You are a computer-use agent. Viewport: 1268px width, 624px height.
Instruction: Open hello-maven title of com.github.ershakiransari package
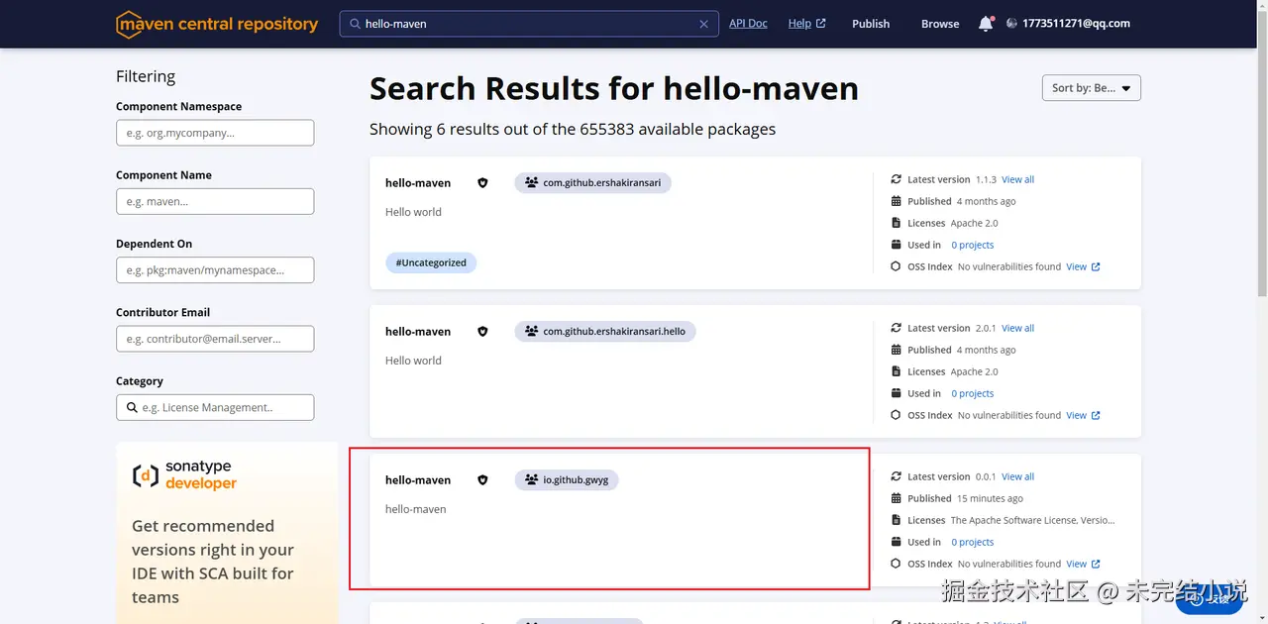(x=418, y=183)
